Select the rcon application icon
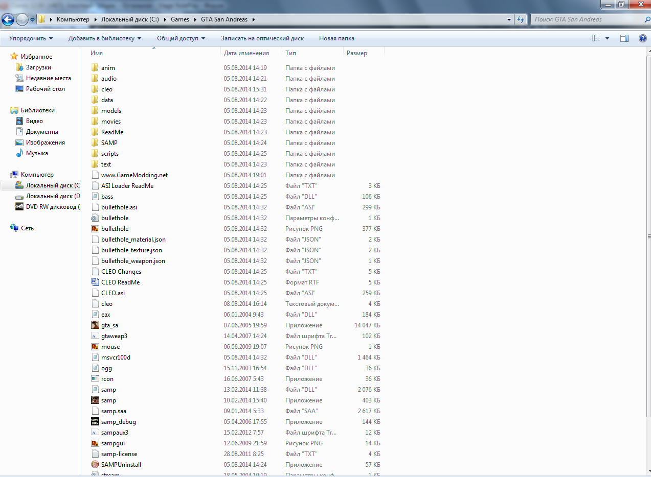 (x=95, y=379)
